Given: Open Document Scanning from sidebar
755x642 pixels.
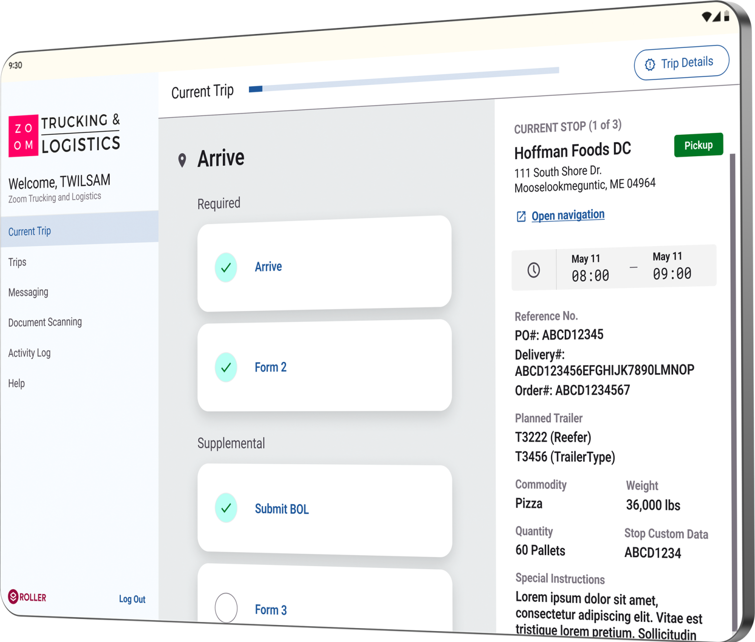Looking at the screenshot, I should [x=45, y=322].
